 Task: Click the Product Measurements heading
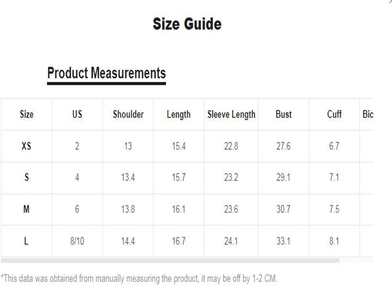(x=107, y=73)
